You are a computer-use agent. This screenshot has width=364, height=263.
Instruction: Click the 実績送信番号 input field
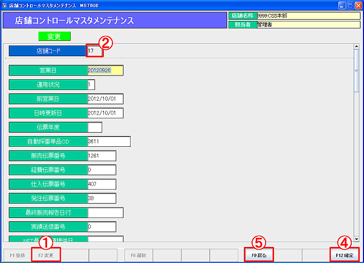click(x=102, y=227)
